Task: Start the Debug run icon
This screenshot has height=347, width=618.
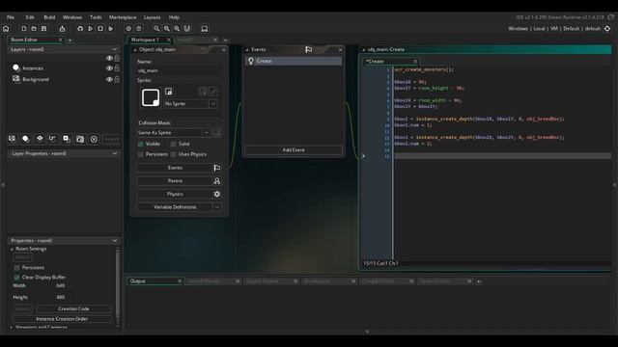Action: (80, 29)
